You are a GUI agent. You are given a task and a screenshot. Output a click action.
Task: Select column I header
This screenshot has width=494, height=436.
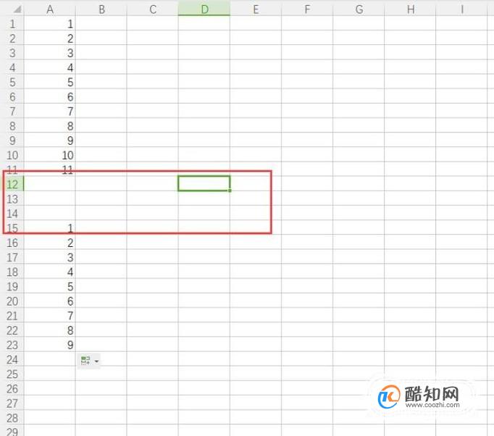[461, 9]
